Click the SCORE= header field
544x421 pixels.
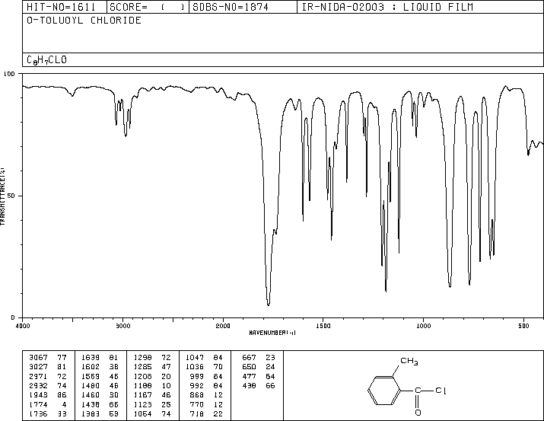point(147,7)
